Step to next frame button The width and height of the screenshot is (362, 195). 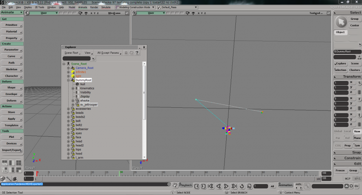(203, 186)
